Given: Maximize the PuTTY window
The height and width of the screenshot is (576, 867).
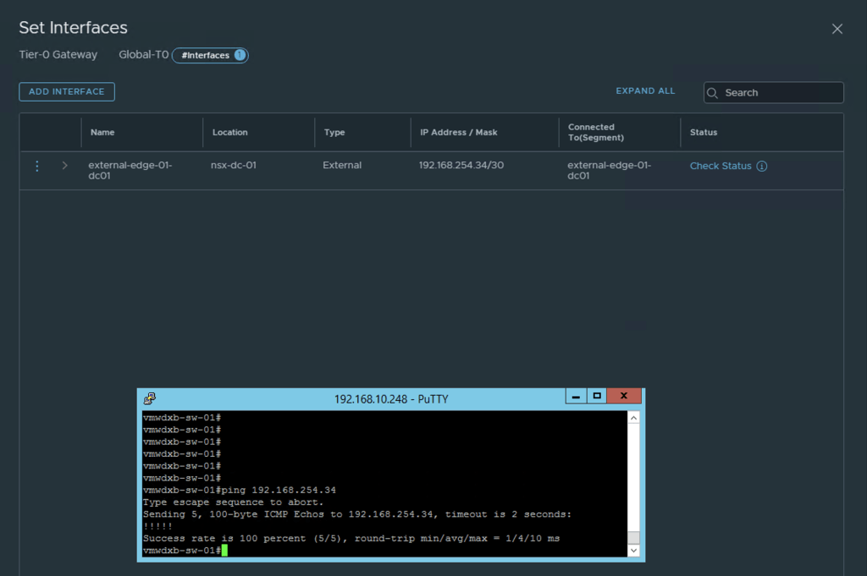Looking at the screenshot, I should point(597,397).
